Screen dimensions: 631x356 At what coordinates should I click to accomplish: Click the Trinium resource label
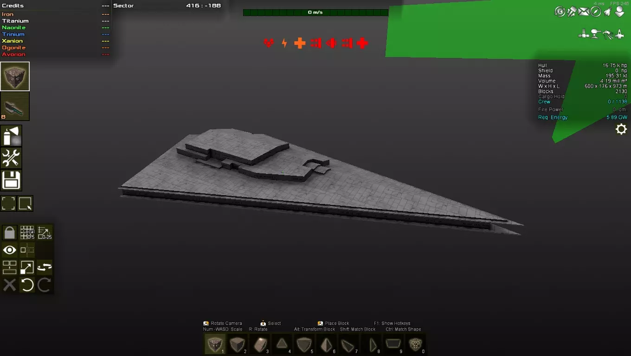pyautogui.click(x=13, y=34)
